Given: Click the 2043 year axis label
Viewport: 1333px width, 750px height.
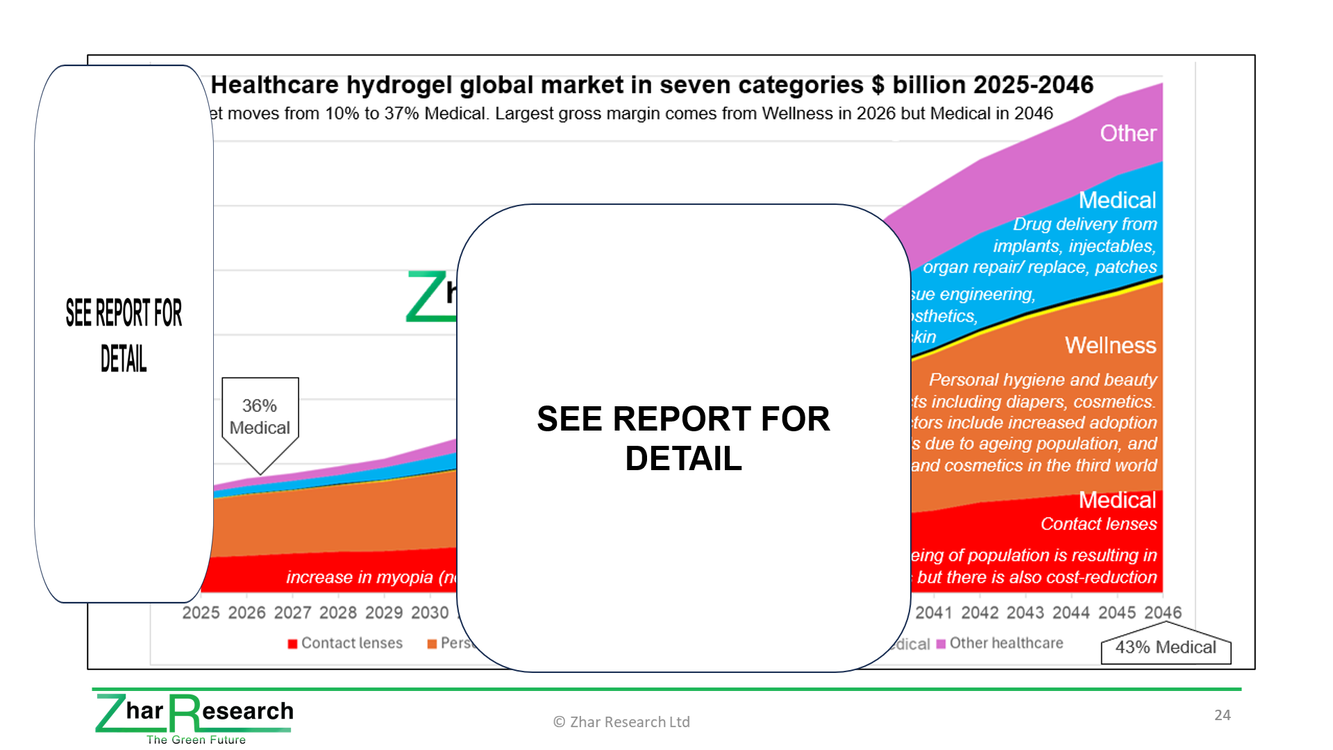Looking at the screenshot, I should coord(1025,612).
